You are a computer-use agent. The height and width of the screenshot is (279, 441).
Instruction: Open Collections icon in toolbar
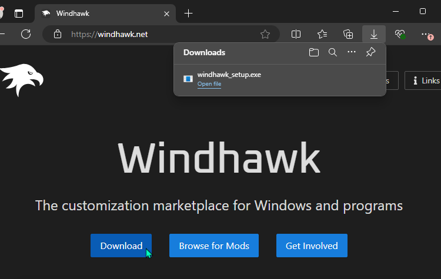(348, 34)
